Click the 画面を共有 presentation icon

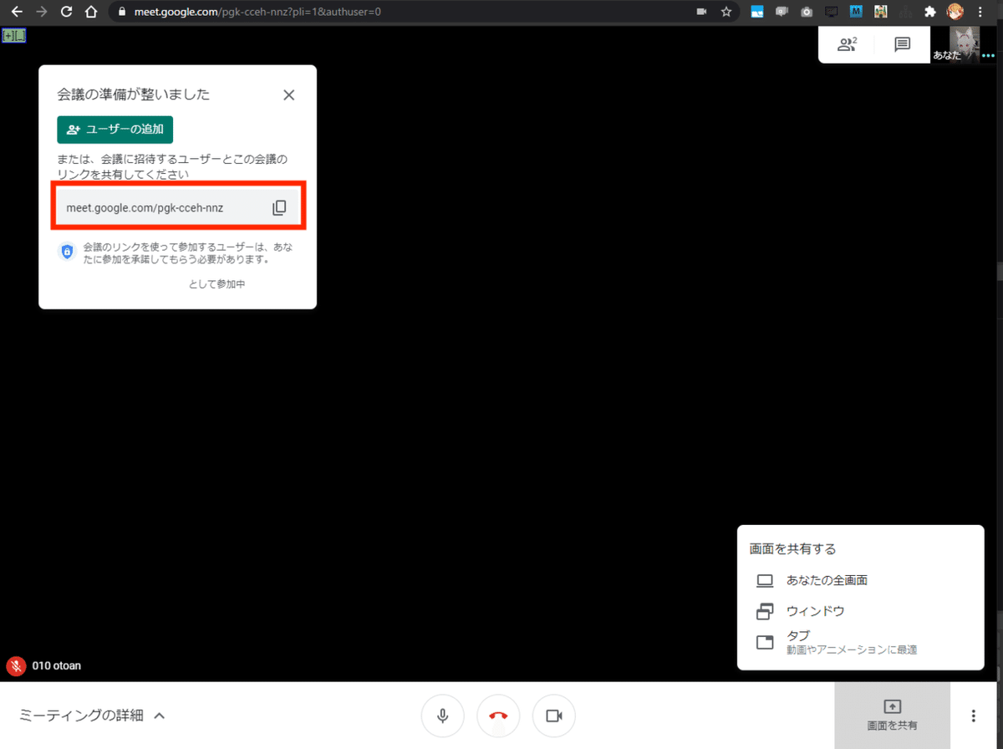892,709
